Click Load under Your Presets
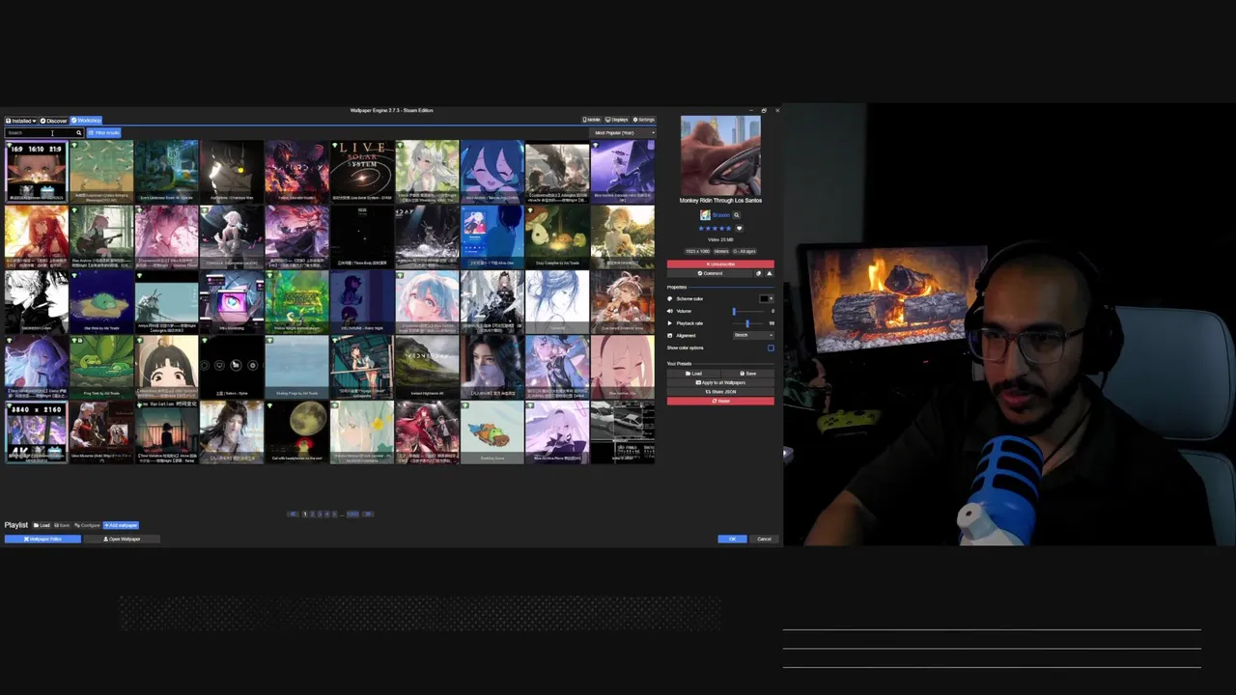This screenshot has width=1236, height=695. click(693, 374)
